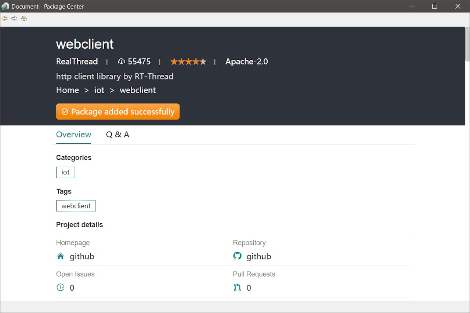Switch to the Overview tab
Screen dimensions: 470x313
[x=73, y=135]
